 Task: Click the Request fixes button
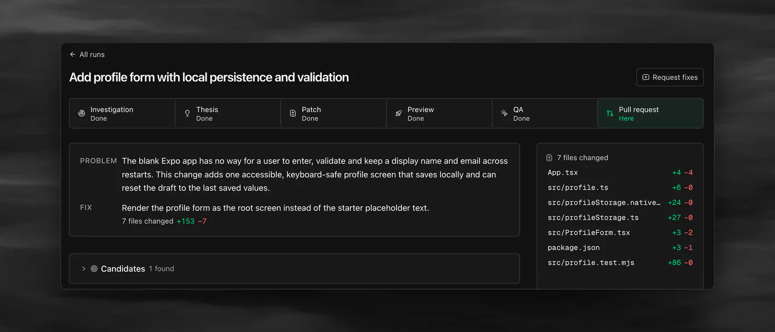[x=670, y=77]
